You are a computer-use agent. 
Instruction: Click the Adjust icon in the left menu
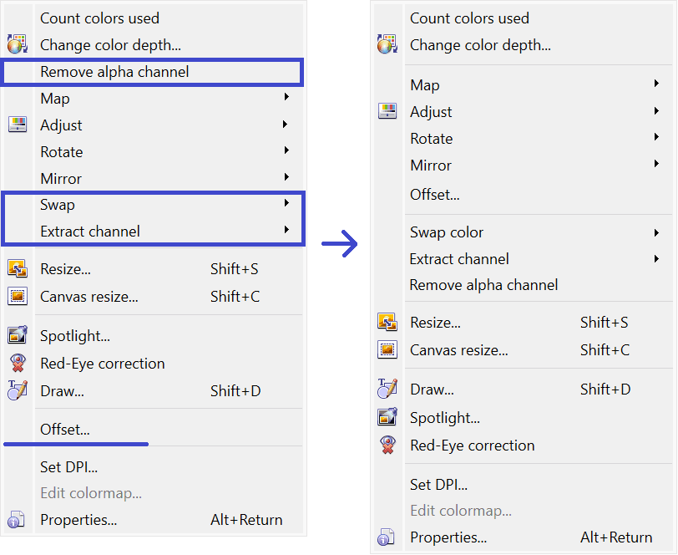(17, 125)
